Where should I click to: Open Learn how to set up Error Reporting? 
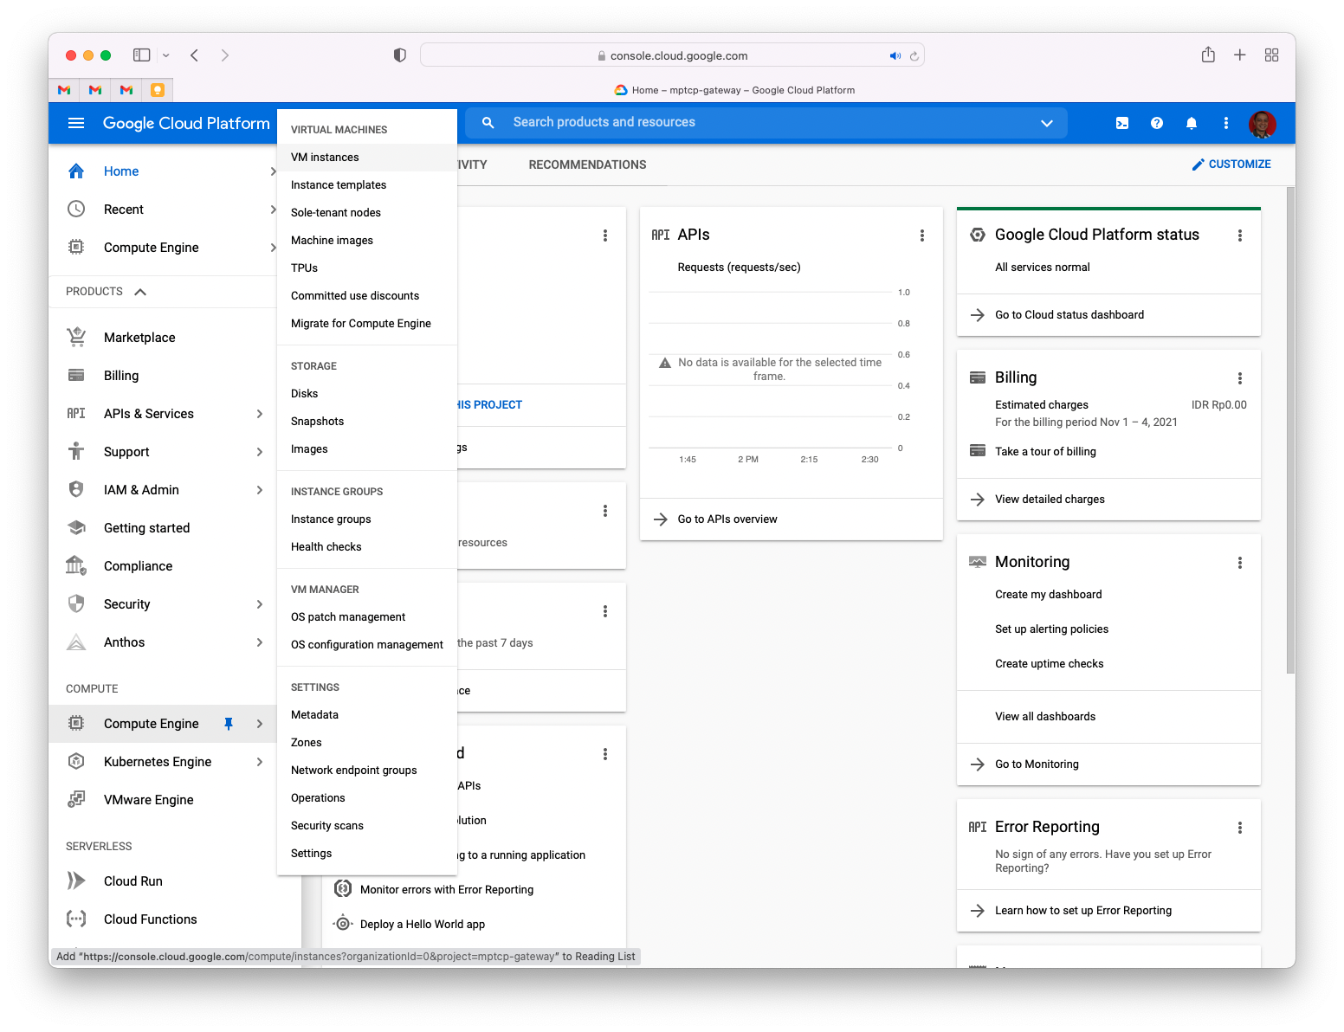1083,911
